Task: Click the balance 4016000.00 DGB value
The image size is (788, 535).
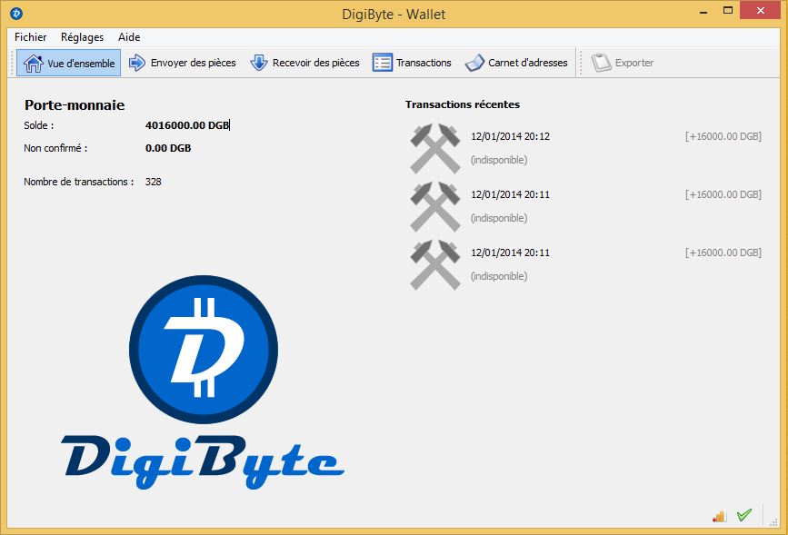Action: pyautogui.click(x=187, y=125)
